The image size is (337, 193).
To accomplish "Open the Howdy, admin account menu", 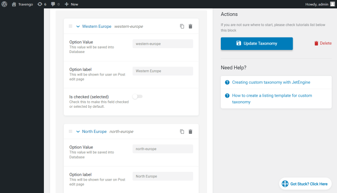I will pyautogui.click(x=320, y=4).
